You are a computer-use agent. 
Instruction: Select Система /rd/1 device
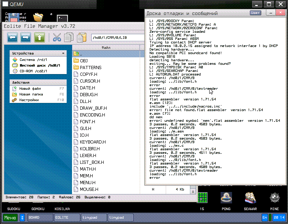pyautogui.click(x=33, y=60)
